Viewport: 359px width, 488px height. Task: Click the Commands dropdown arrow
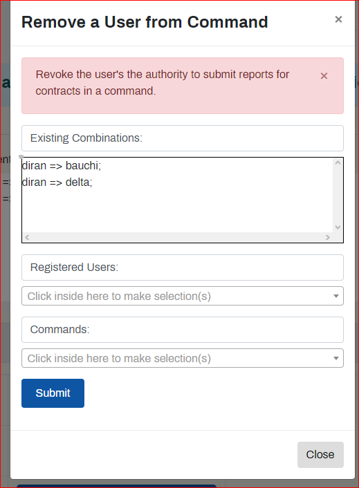tap(336, 358)
